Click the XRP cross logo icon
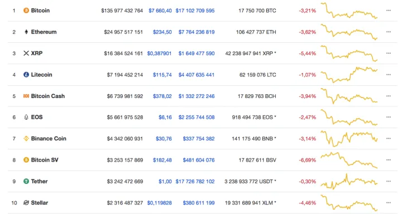The image size is (411, 214). click(26, 53)
